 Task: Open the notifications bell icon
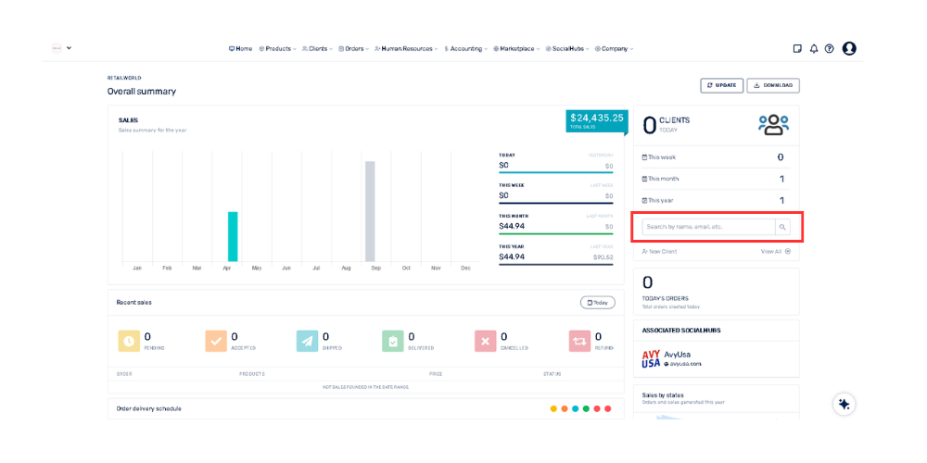pos(814,49)
